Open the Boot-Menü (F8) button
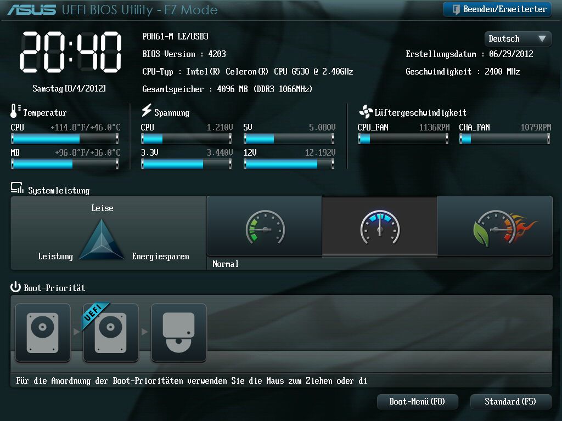The width and height of the screenshot is (562, 421). coord(418,402)
